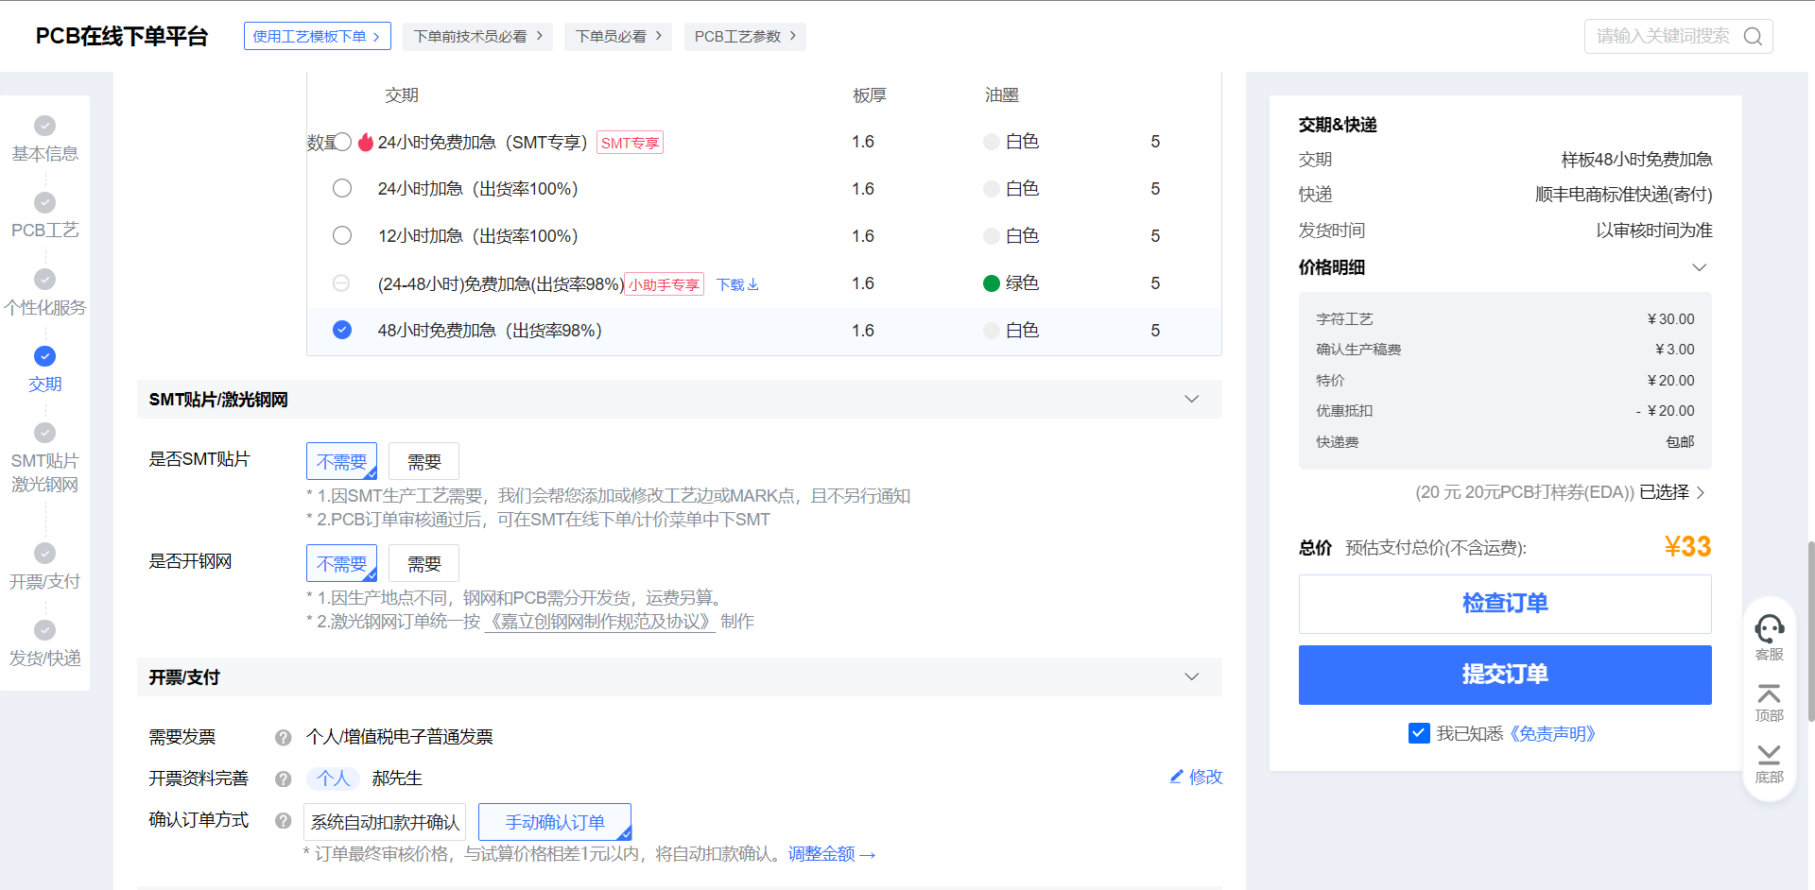The image size is (1815, 890).
Task: Select 24小时免费加急 SMT专享 radio
Action: pyautogui.click(x=342, y=142)
